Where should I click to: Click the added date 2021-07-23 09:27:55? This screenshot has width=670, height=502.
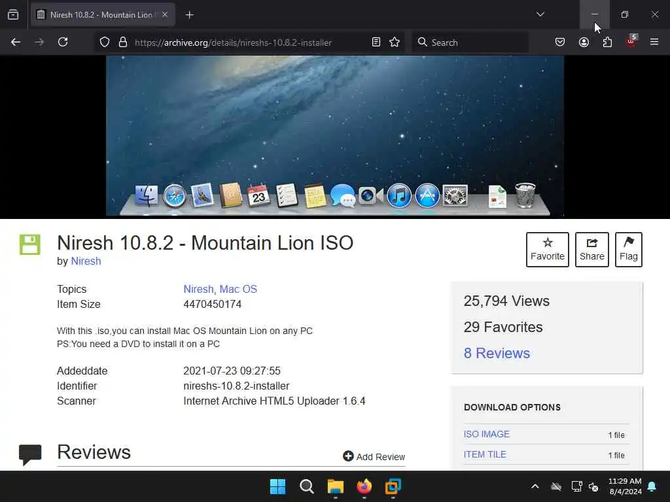click(232, 371)
